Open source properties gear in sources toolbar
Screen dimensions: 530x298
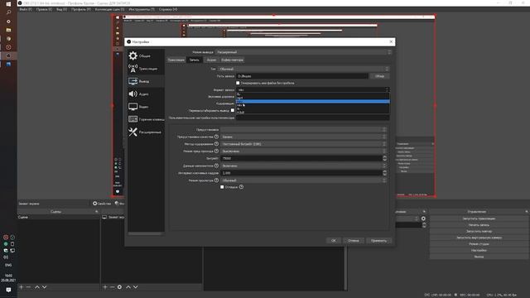click(x=119, y=287)
